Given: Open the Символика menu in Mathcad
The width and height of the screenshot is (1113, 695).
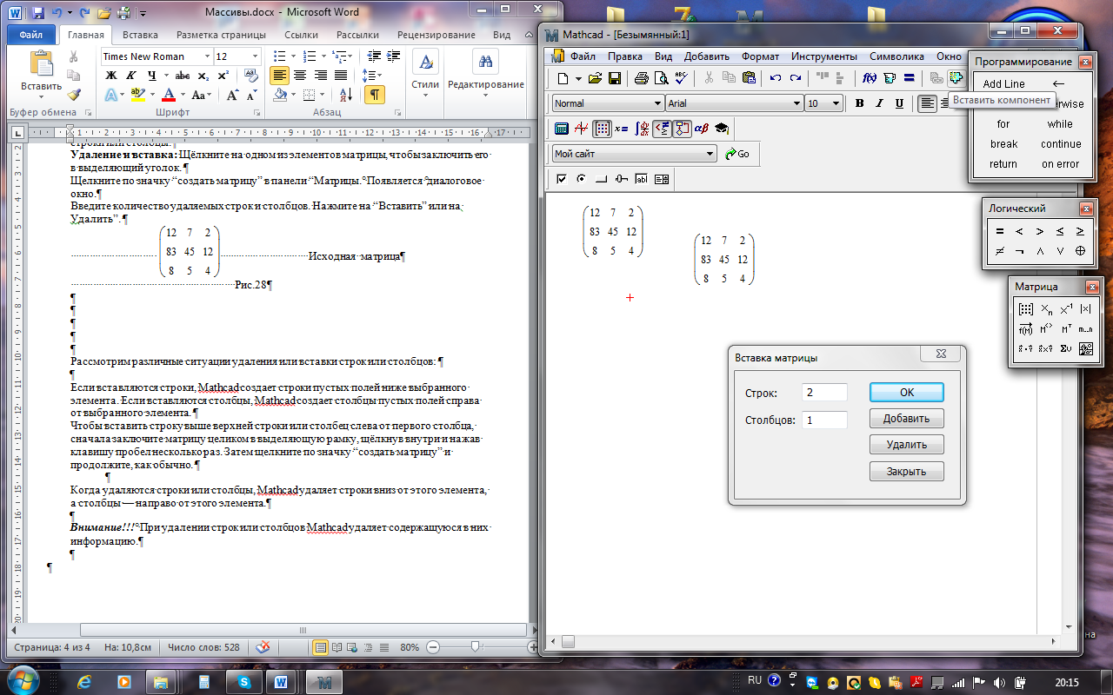Looking at the screenshot, I should pyautogui.click(x=896, y=56).
